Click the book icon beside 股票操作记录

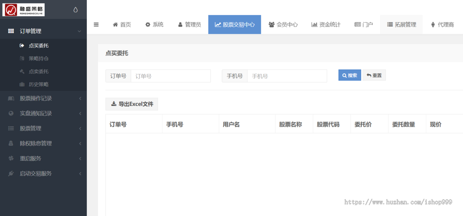(x=11, y=99)
